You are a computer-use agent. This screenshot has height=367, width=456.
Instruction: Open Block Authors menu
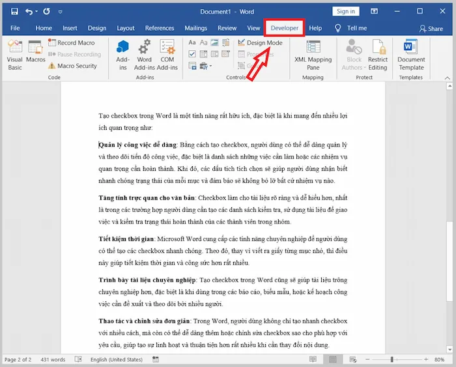pos(354,55)
